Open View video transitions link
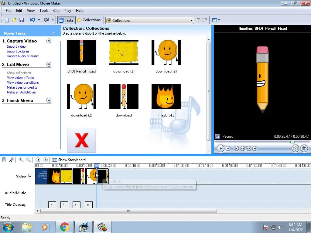This screenshot has width=311, height=233. 23,83
